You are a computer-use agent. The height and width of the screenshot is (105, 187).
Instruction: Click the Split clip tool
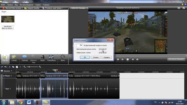point(20,67)
